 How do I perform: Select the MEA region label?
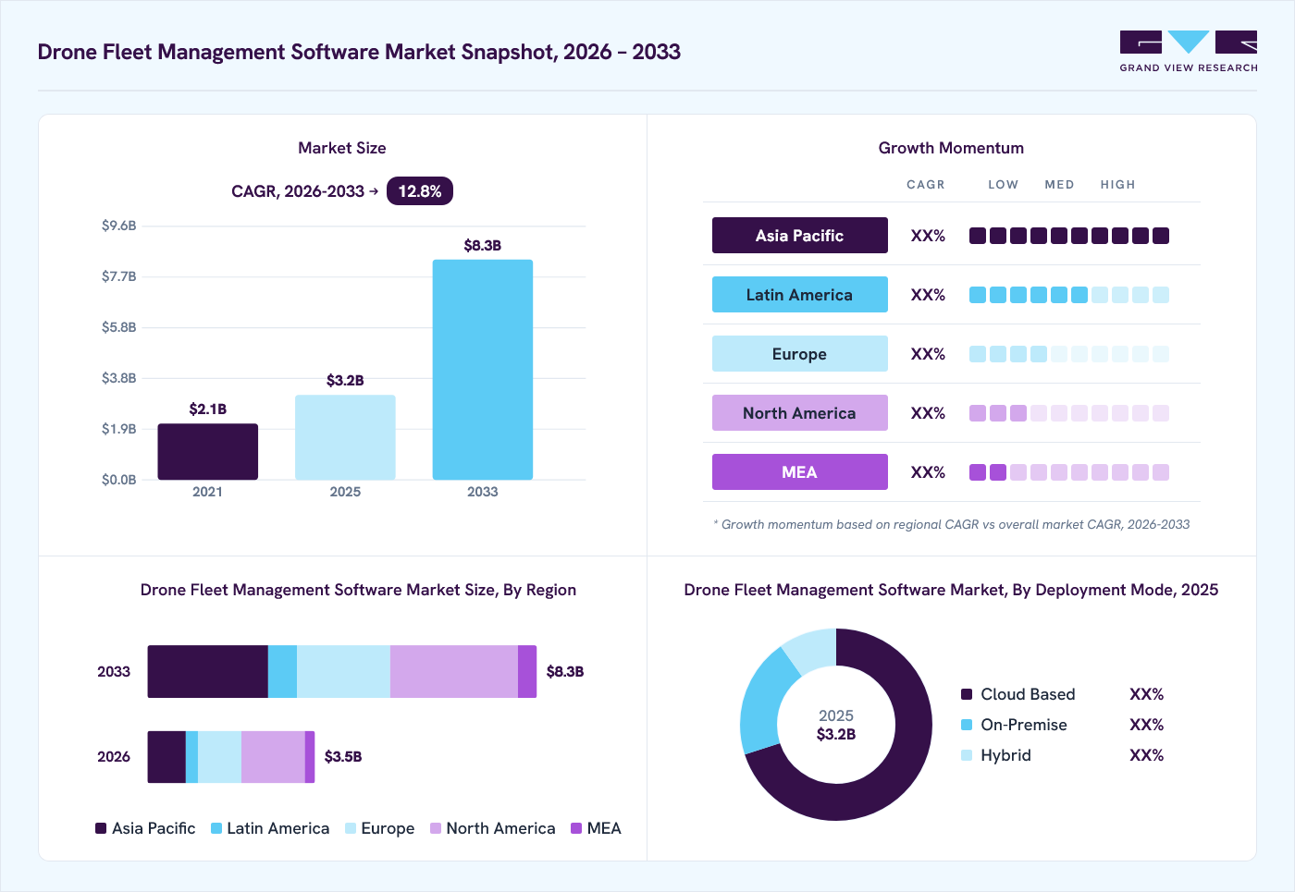pos(800,472)
